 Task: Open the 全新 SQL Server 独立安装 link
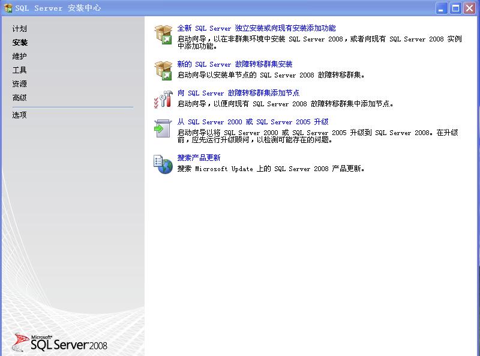point(258,28)
